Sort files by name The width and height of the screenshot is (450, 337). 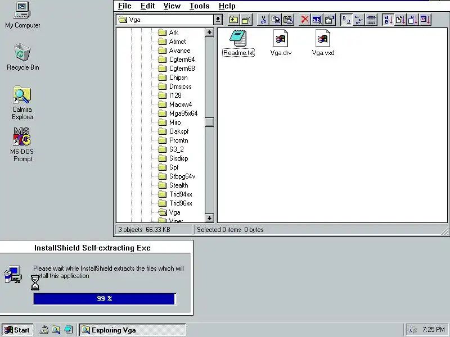click(x=388, y=20)
